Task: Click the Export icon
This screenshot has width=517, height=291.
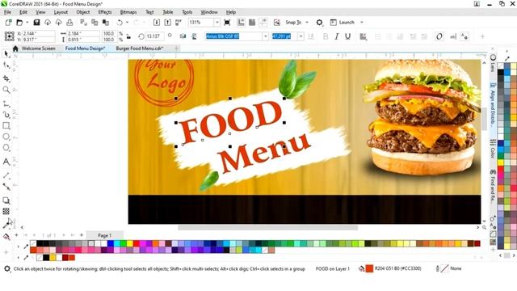Action: coord(167,23)
